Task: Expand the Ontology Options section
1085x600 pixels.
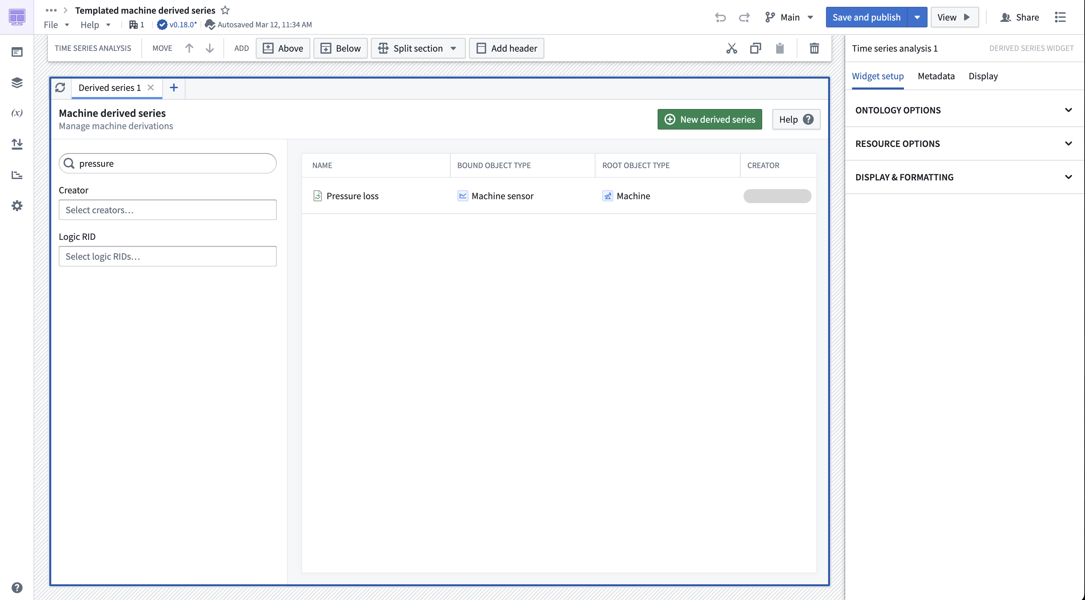Action: pyautogui.click(x=964, y=110)
